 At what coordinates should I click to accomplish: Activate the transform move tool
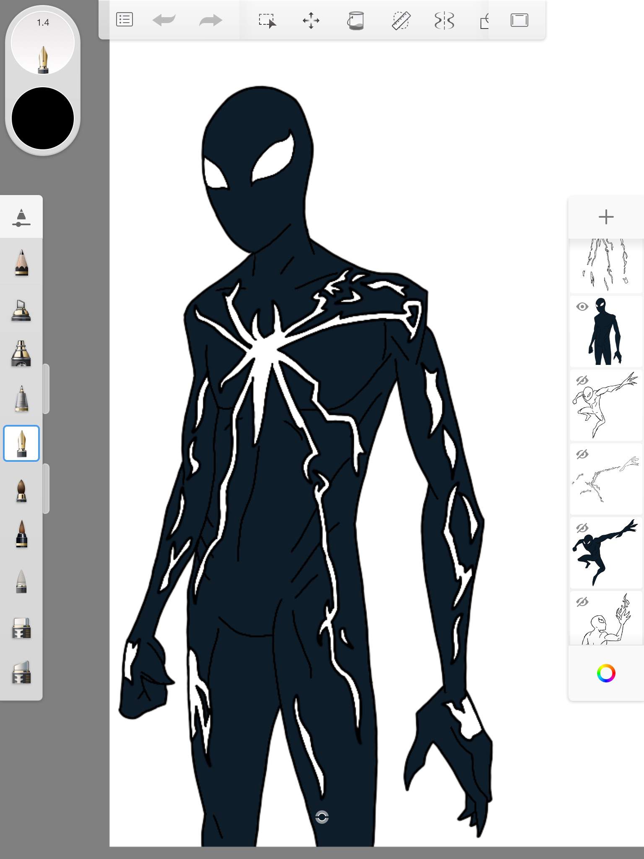(x=311, y=21)
